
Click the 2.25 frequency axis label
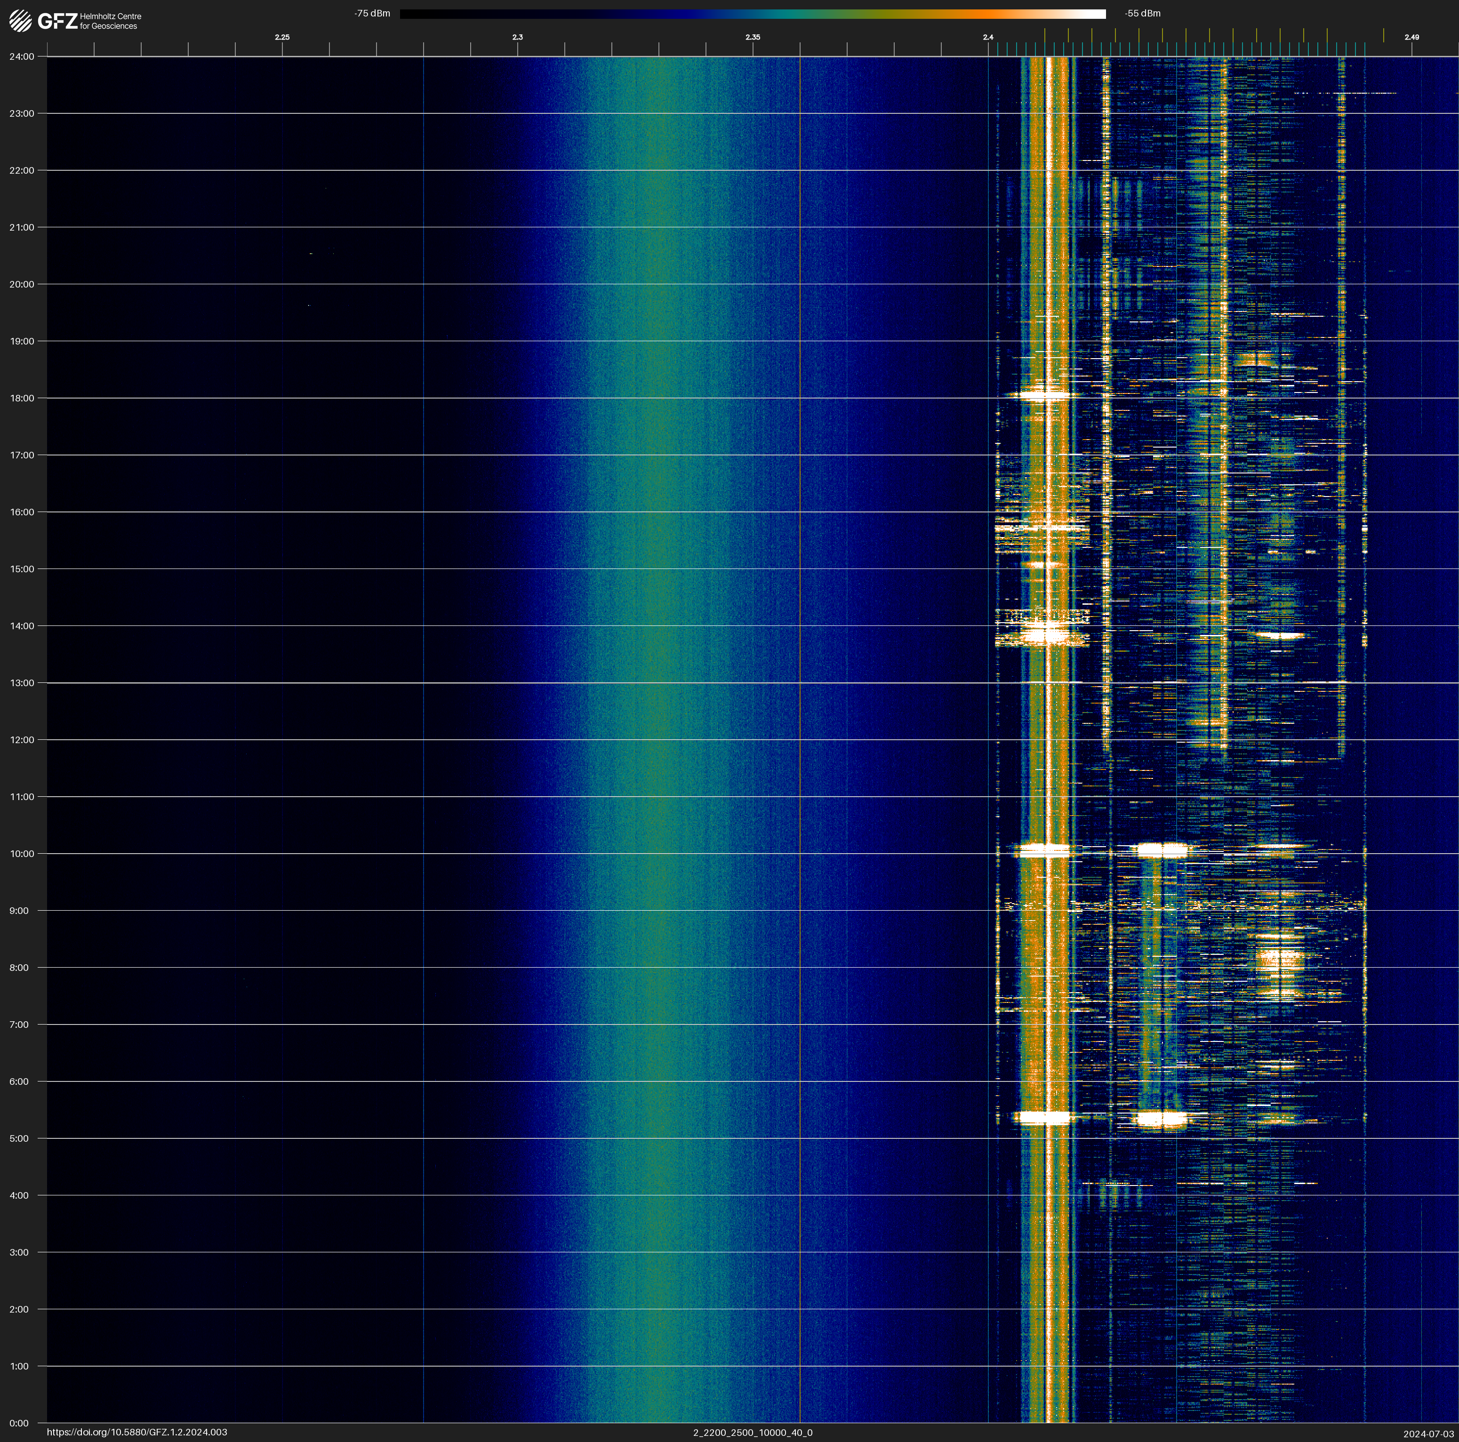[281, 37]
